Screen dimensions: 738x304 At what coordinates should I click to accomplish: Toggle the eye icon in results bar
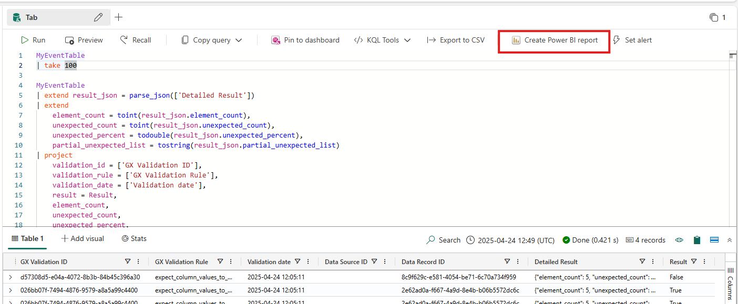[679, 240]
